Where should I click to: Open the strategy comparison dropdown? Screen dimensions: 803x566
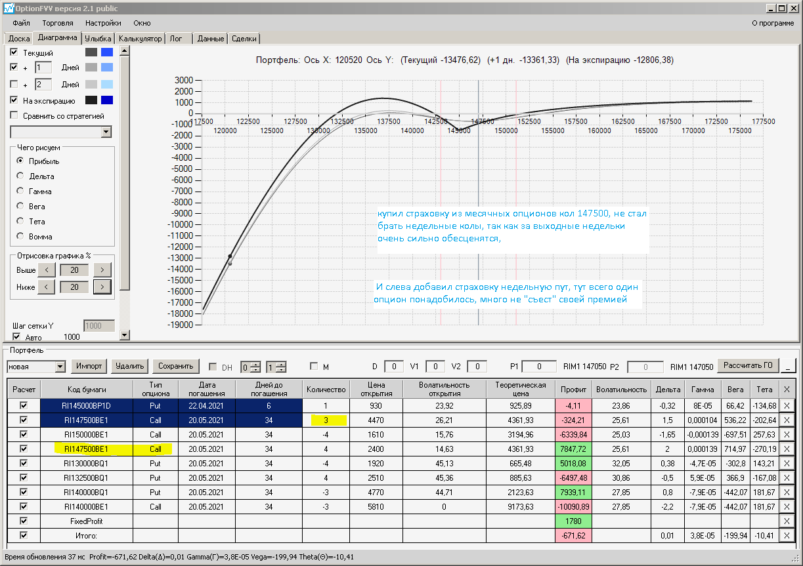point(106,132)
